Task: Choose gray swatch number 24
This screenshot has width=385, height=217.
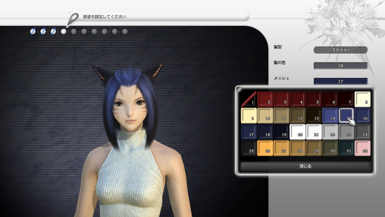Action: [x=363, y=132]
